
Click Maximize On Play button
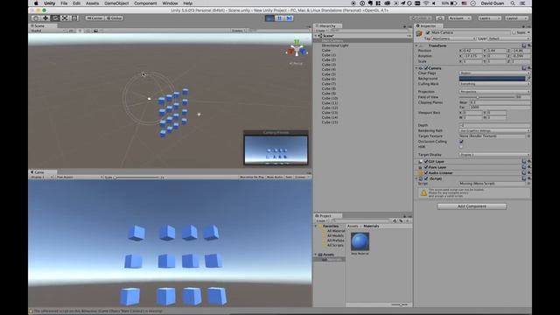tap(252, 177)
